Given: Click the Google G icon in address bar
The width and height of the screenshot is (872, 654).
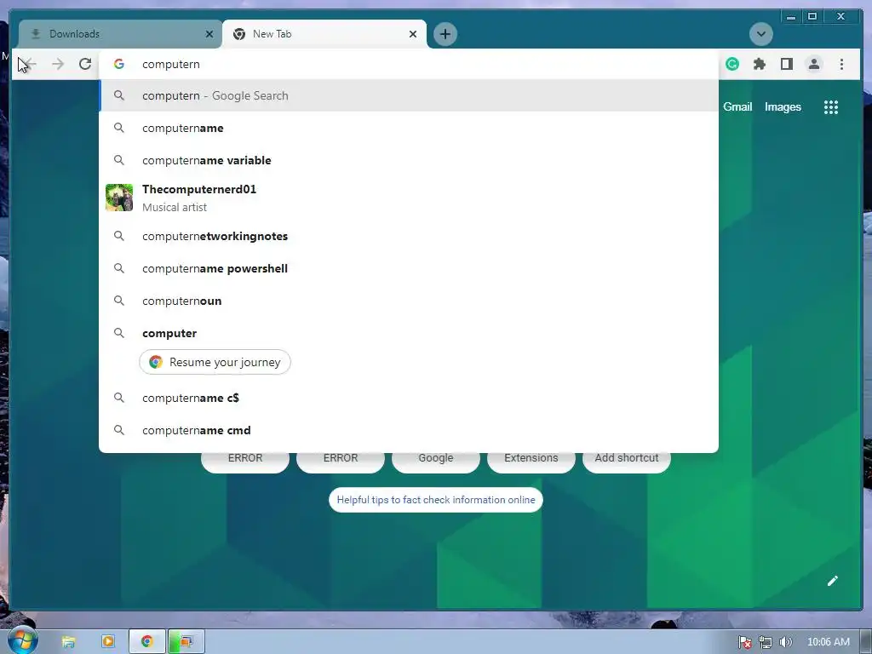Looking at the screenshot, I should [x=119, y=64].
